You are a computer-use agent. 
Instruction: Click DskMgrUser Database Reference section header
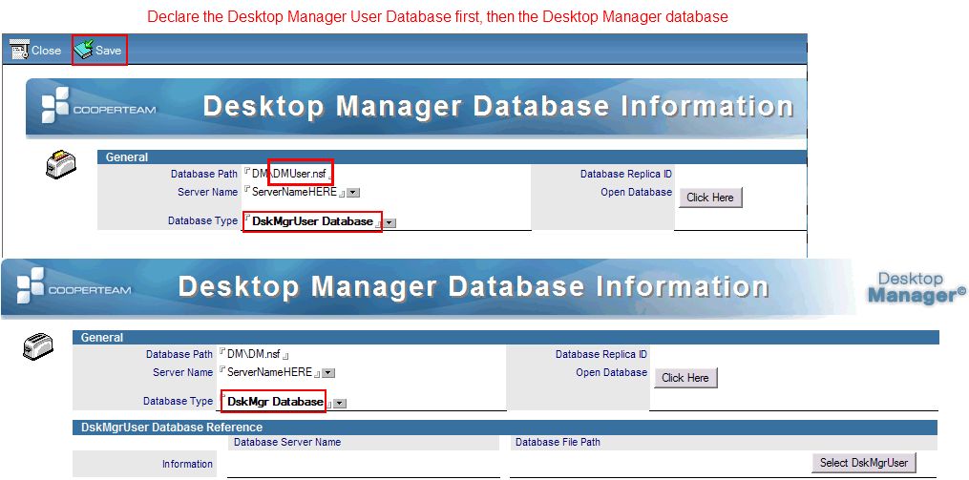505,428
